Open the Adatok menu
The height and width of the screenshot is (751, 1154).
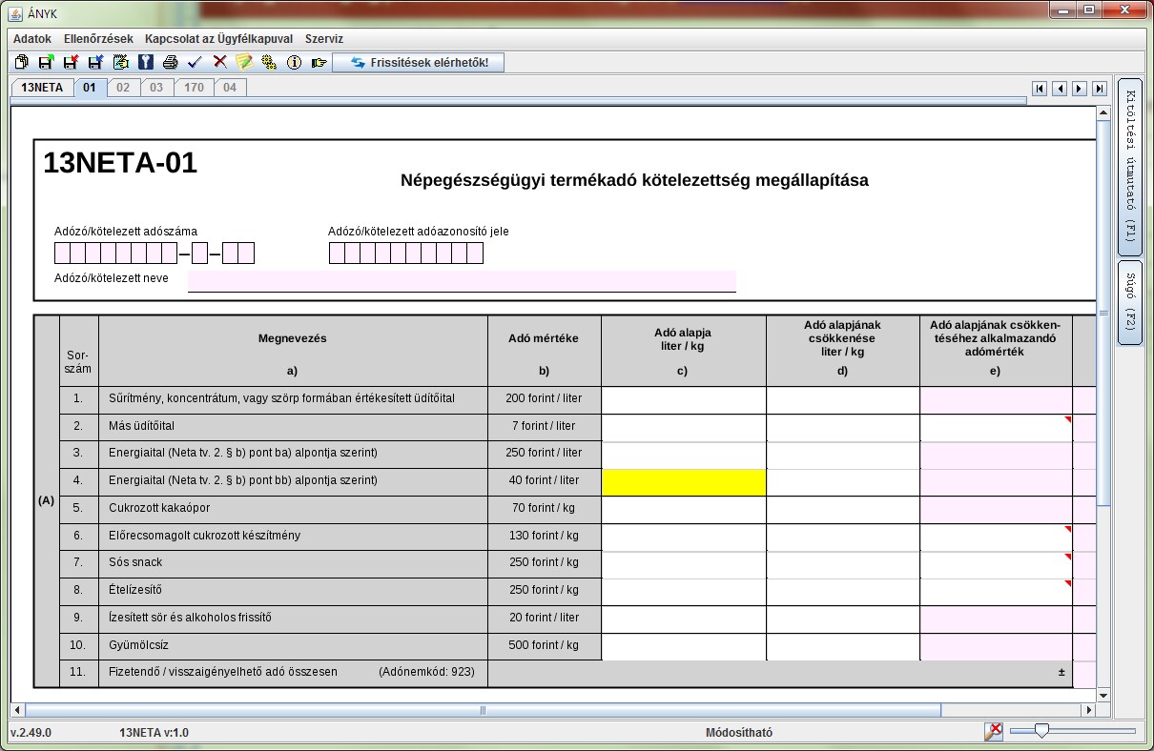(31, 39)
